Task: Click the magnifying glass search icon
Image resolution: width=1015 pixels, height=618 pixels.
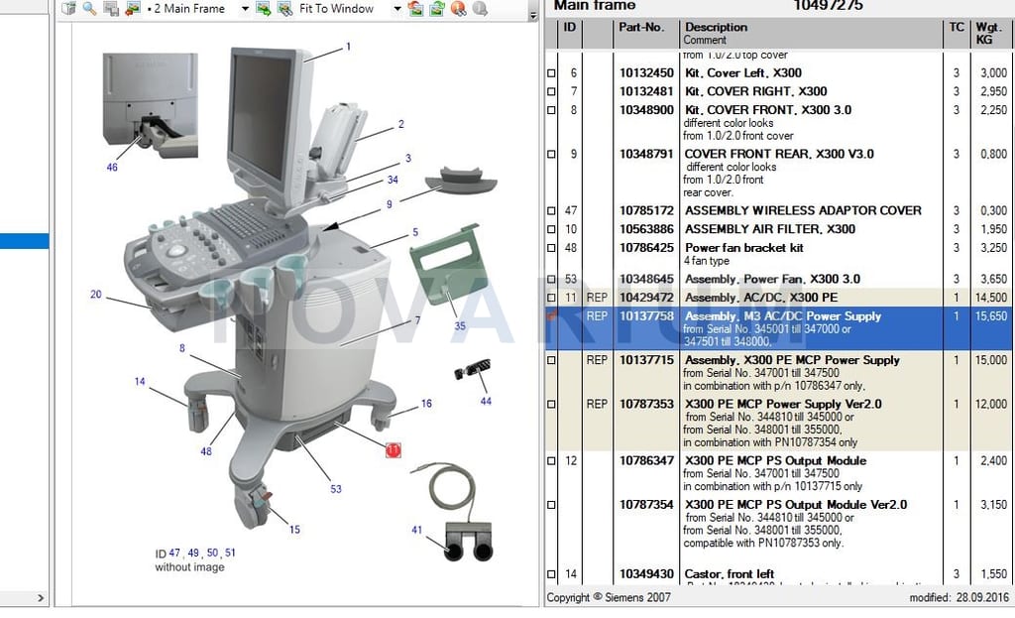Action: [89, 8]
